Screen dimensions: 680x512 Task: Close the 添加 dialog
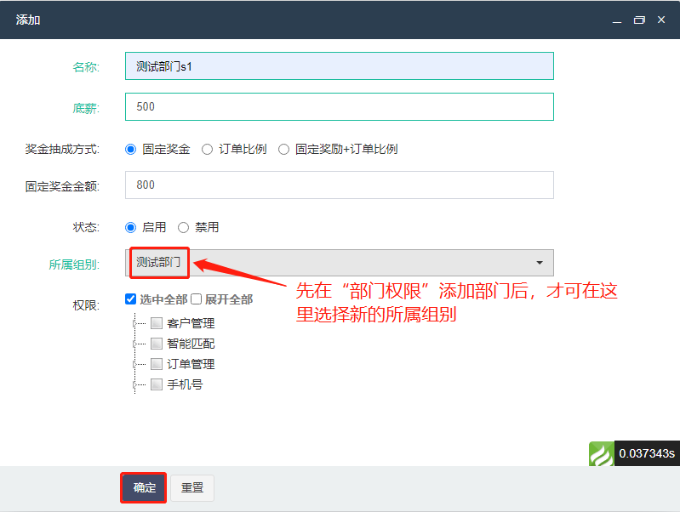tap(661, 20)
